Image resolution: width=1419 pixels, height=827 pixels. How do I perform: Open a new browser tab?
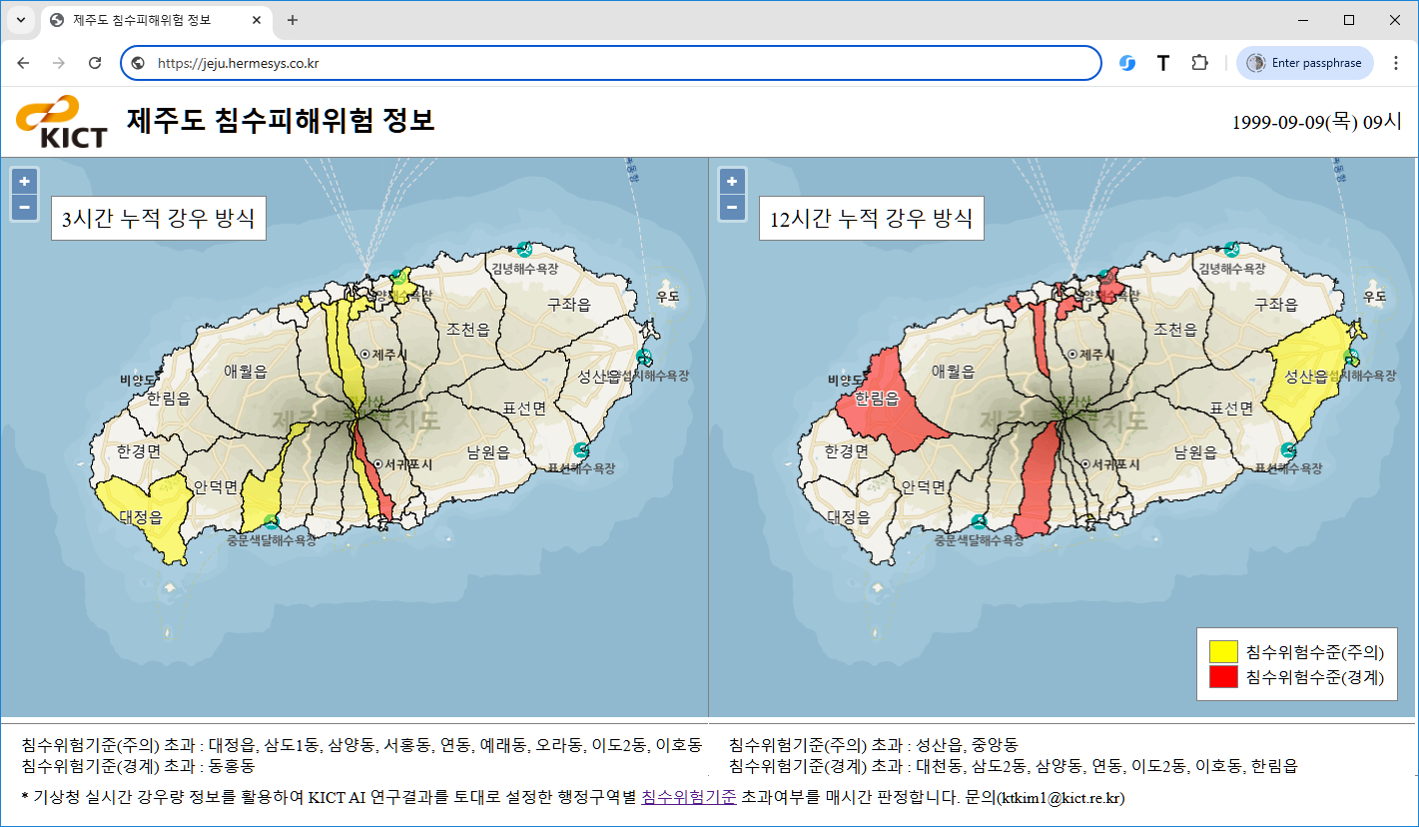[x=293, y=20]
